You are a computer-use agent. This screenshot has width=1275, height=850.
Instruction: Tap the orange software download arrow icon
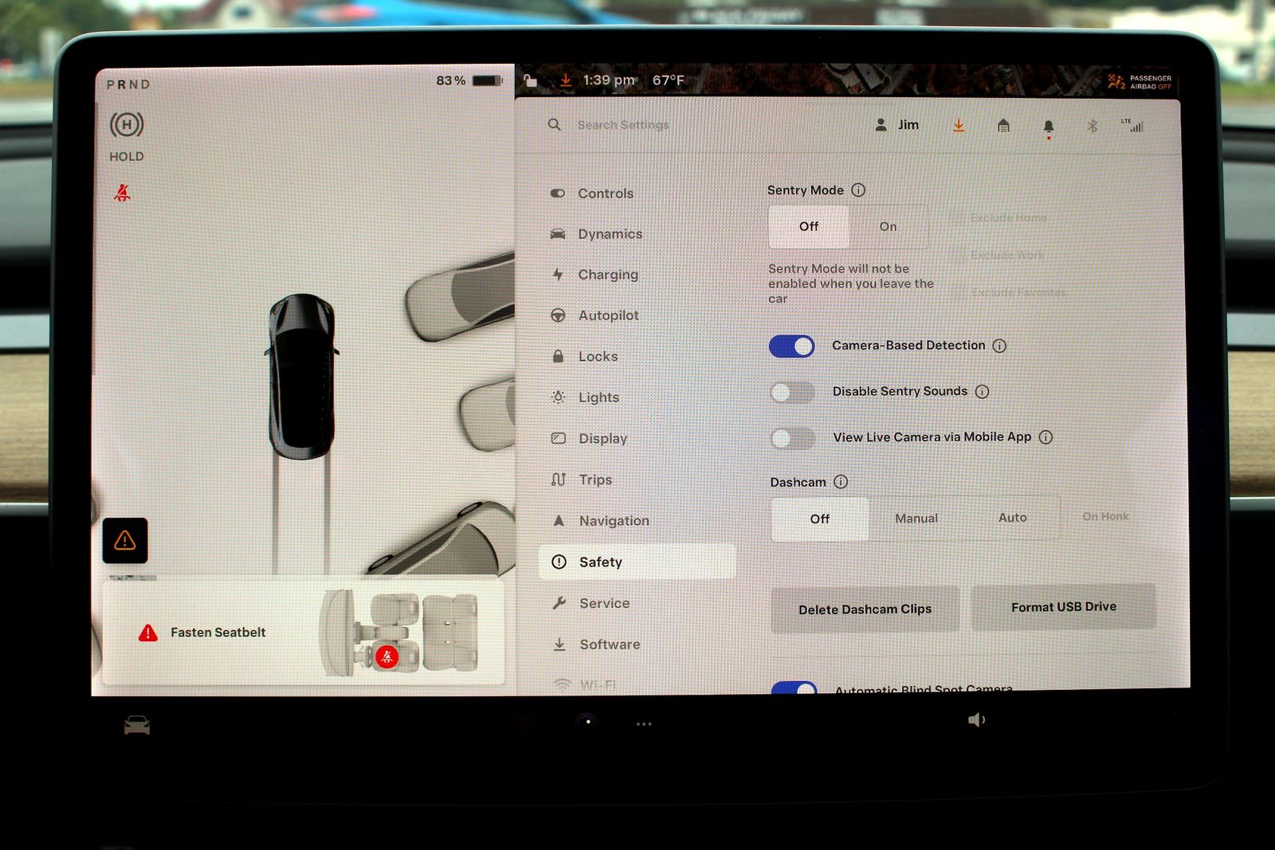(959, 126)
